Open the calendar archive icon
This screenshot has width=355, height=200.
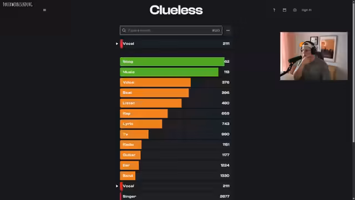pos(285,10)
